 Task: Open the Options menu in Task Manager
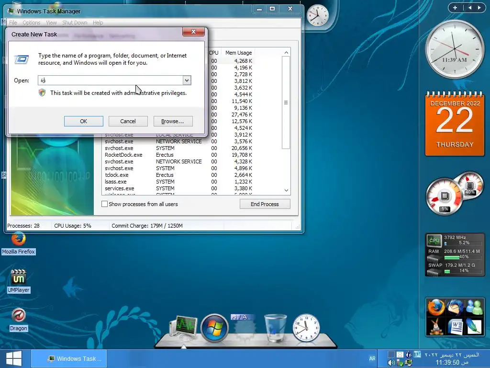31,23
